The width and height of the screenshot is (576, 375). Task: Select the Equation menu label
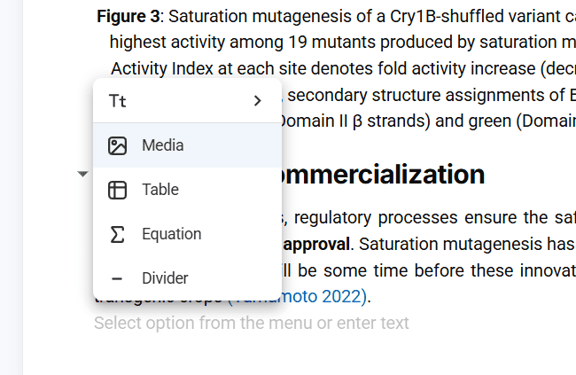(x=172, y=234)
